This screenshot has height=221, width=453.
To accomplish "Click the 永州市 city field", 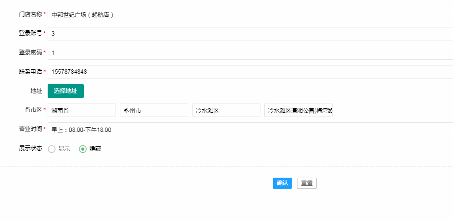I will (154, 110).
